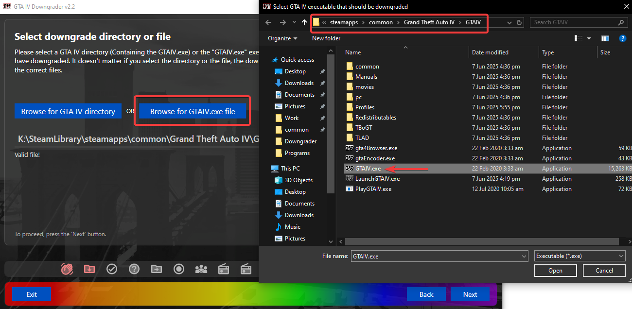632x309 pixels.
Task: Click Next in the Downgrader window
Action: (x=470, y=294)
